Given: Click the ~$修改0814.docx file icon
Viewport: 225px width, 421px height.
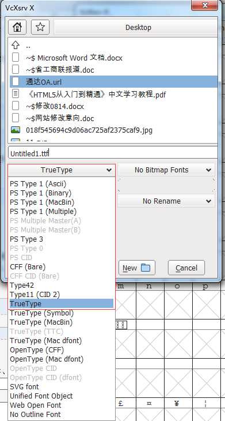Looking at the screenshot, I should [x=16, y=106].
